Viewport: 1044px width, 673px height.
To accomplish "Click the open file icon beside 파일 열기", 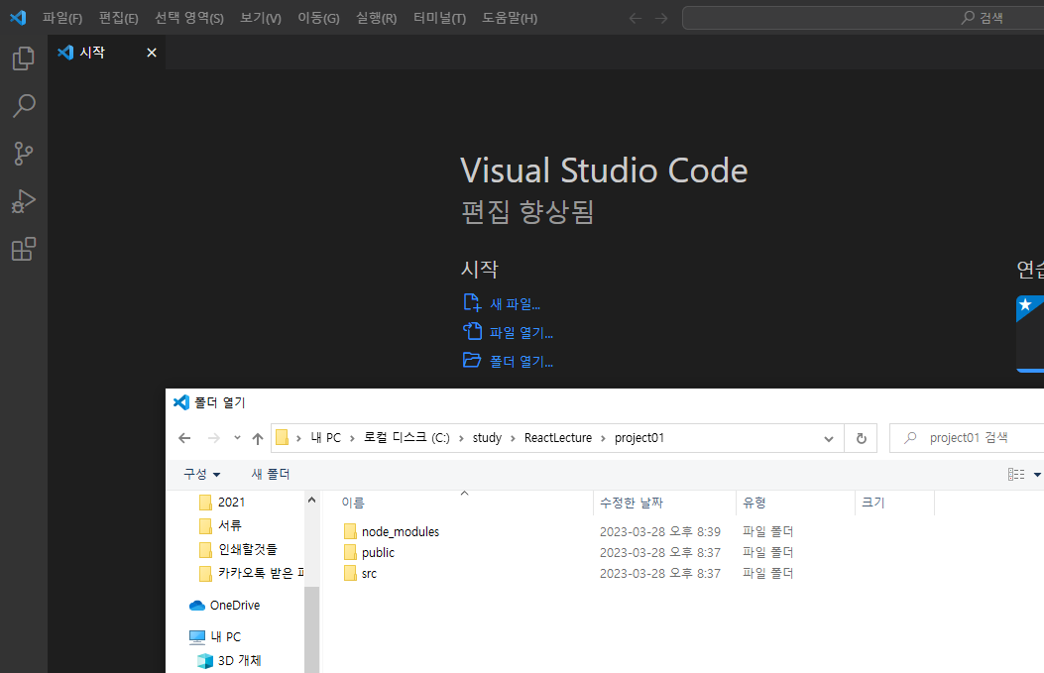I will coord(472,331).
